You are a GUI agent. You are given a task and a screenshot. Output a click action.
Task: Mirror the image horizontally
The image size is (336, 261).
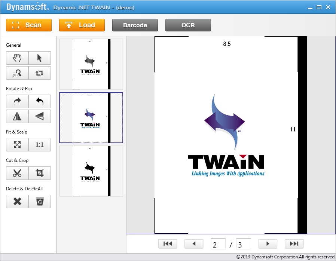17,116
